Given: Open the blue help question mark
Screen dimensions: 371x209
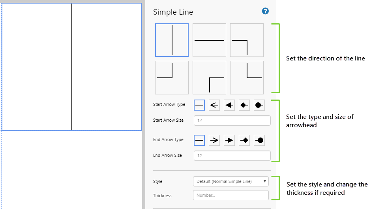Looking at the screenshot, I should tap(265, 11).
